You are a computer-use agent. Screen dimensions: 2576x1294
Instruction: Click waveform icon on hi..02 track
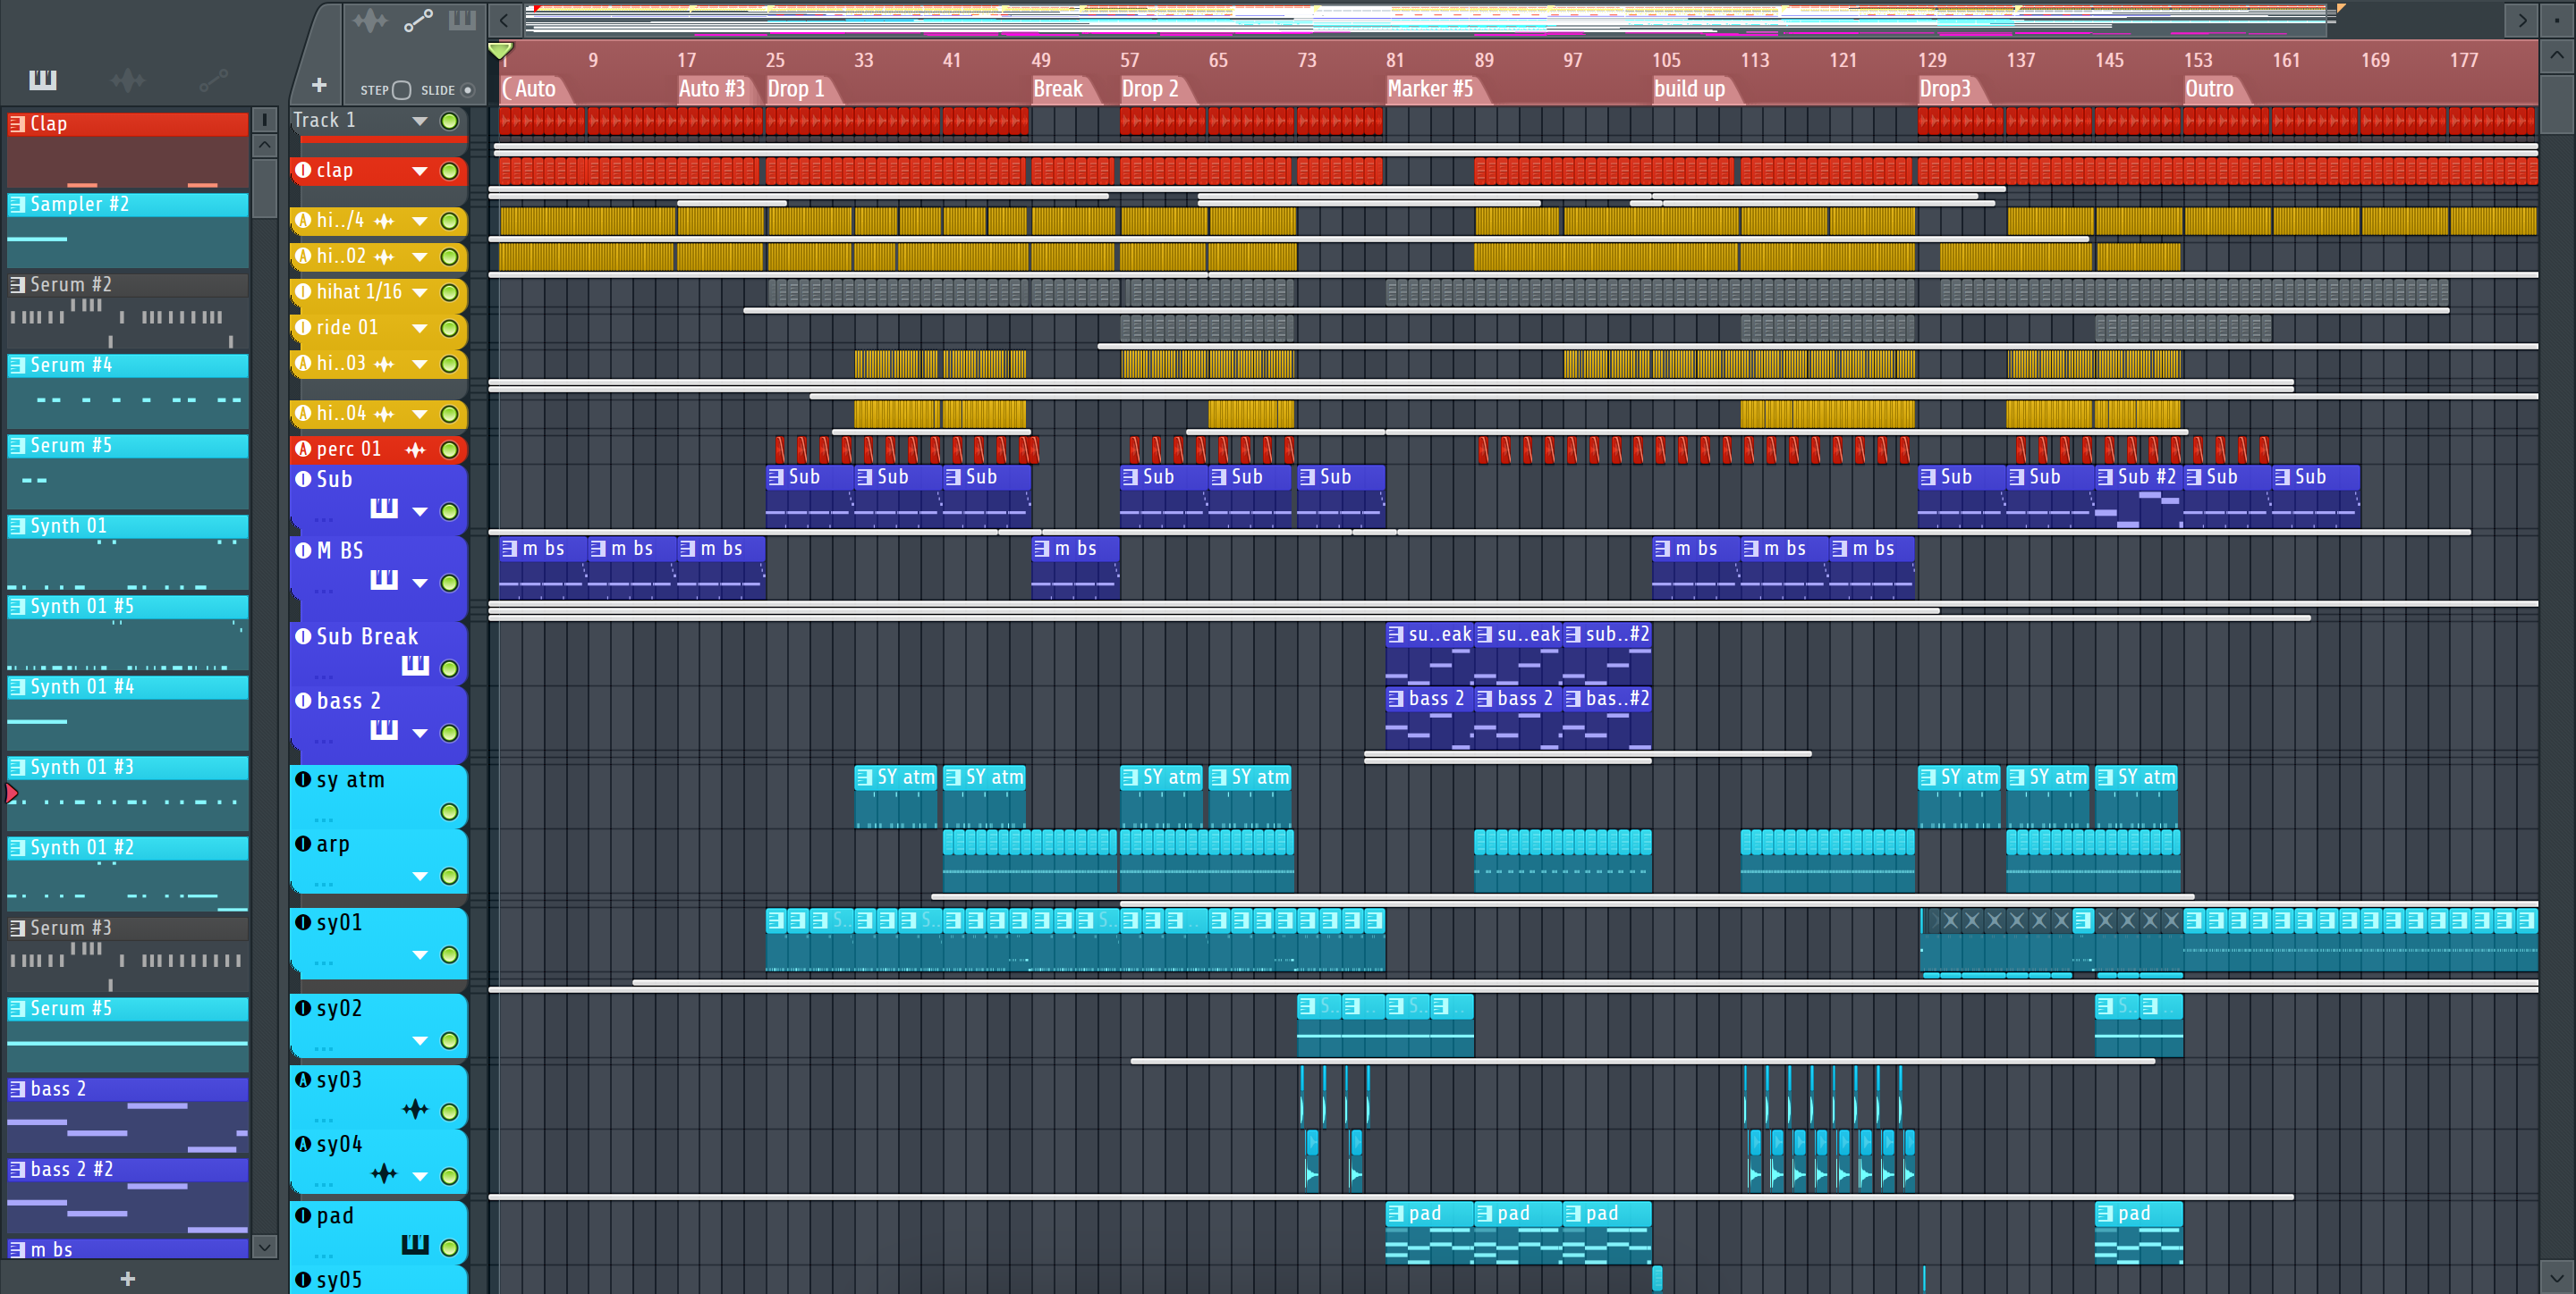[384, 256]
